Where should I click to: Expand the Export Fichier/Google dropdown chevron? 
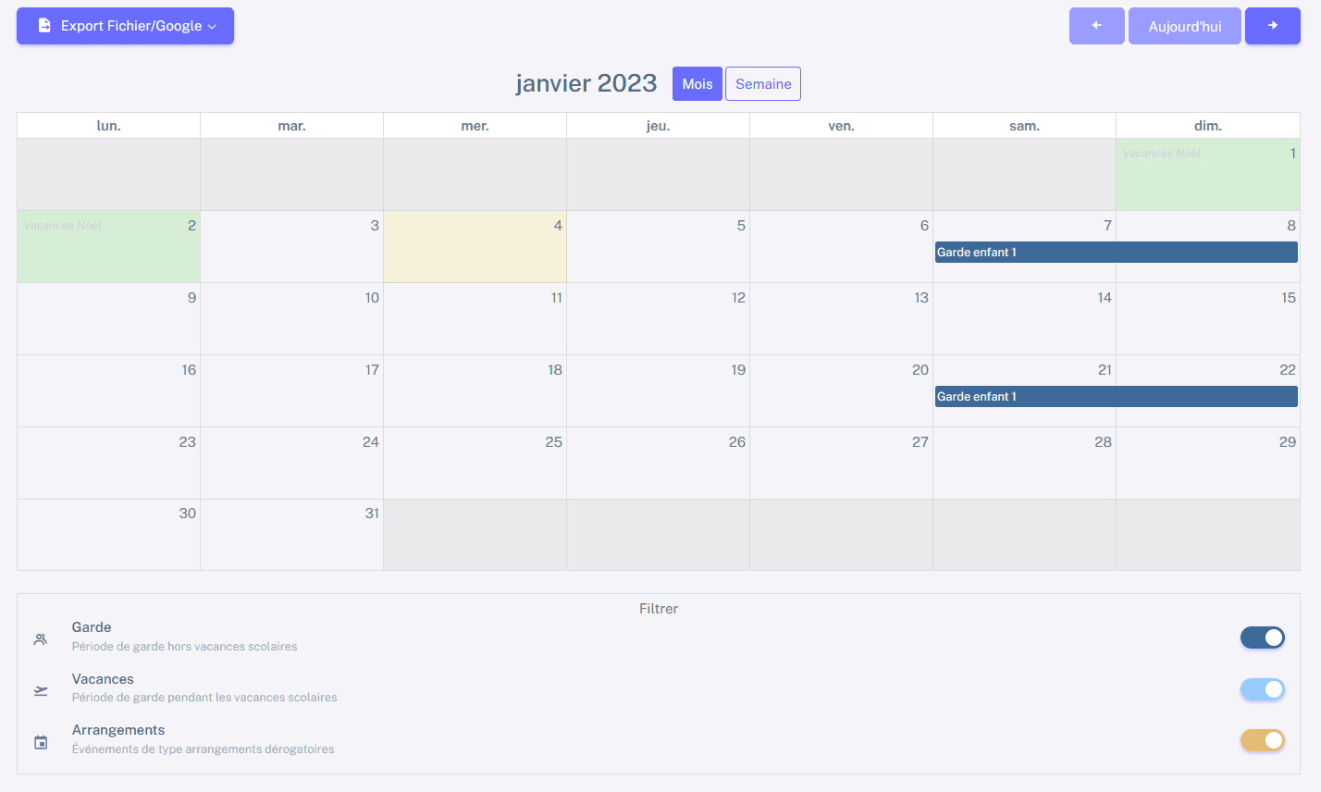tap(212, 27)
